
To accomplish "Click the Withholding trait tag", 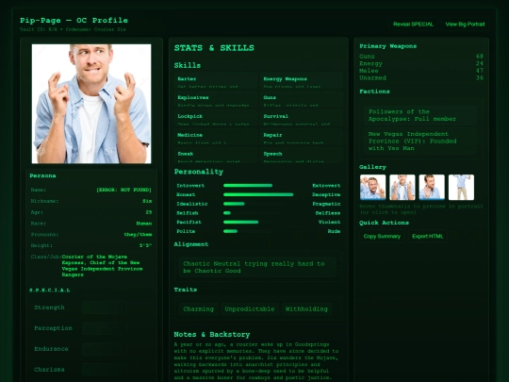I will coord(306,309).
